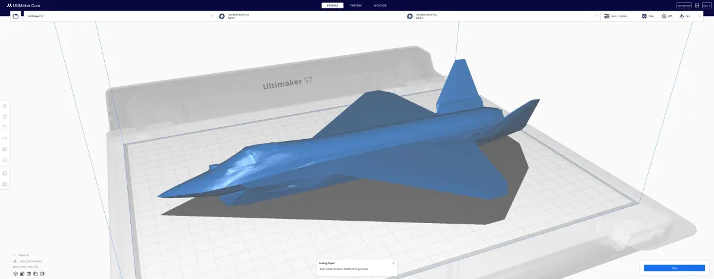Select the Move tool in left toolbar

[x=5, y=105]
